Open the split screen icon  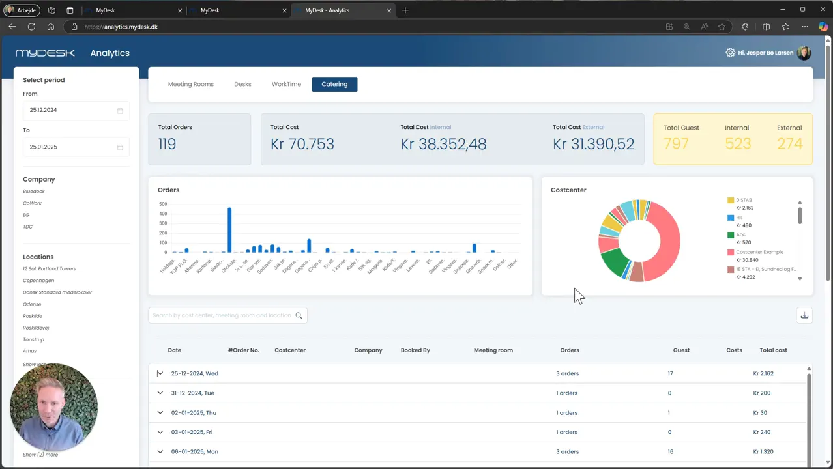point(766,27)
